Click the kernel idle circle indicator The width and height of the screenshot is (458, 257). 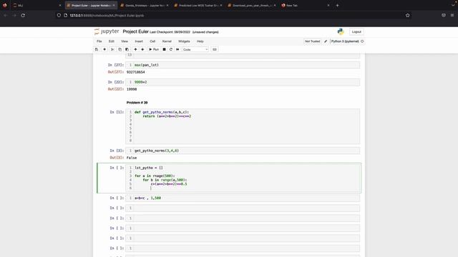tap(362, 41)
